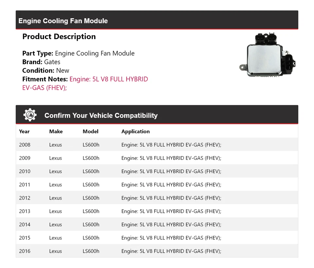Viewport: 314px width, 268px height.
Task: Click the Model column header
Action: 91,131
